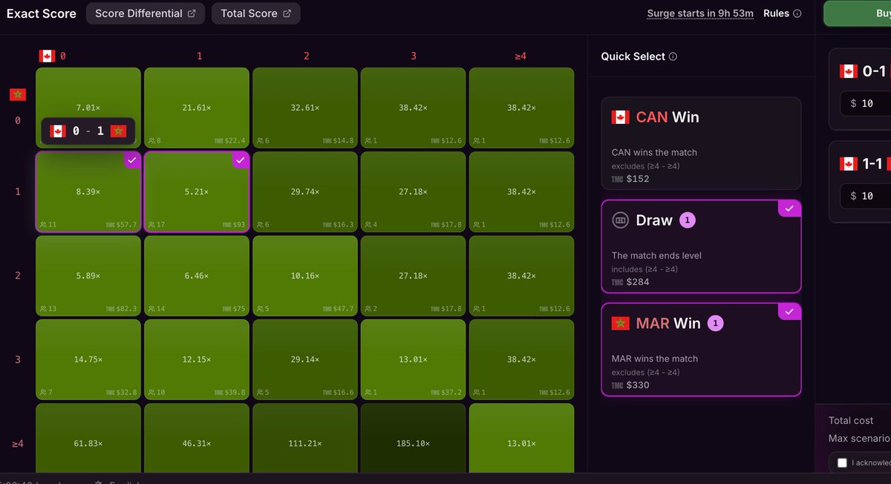Click the Morocco flag icon beside score rows

(x=18, y=94)
